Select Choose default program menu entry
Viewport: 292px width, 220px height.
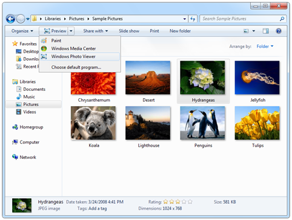[x=80, y=67]
